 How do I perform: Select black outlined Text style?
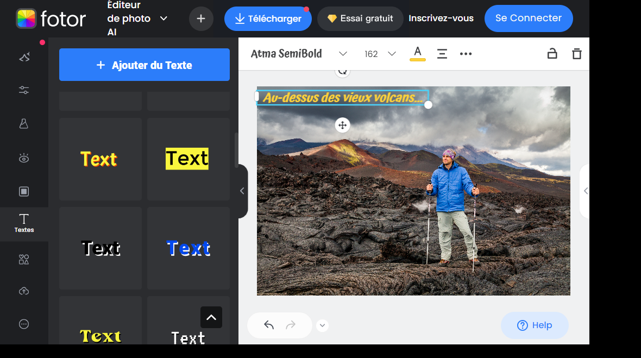(100, 248)
